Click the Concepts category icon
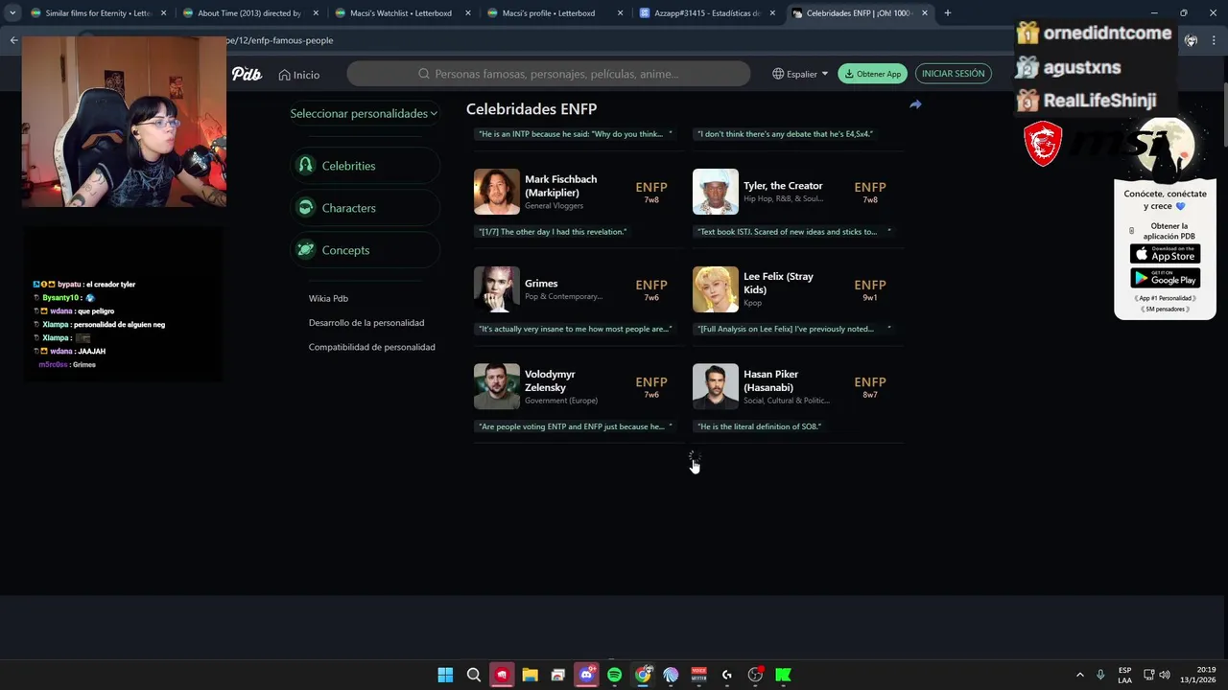Screen dimensions: 1228x690 (x=305, y=250)
